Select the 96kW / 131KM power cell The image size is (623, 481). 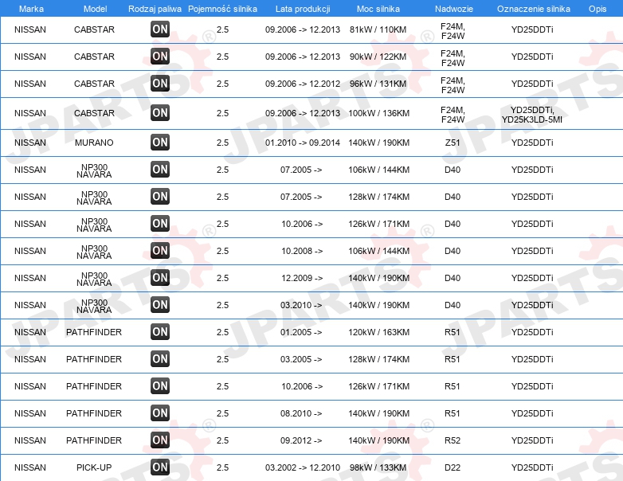click(x=378, y=84)
